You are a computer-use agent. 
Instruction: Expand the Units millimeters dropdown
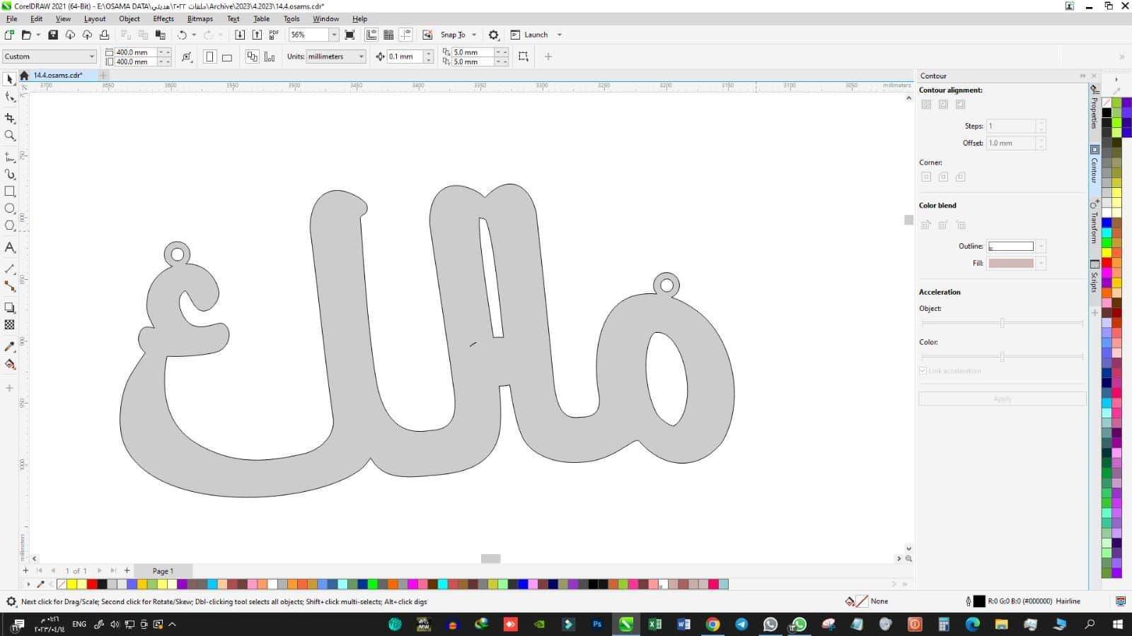click(361, 57)
